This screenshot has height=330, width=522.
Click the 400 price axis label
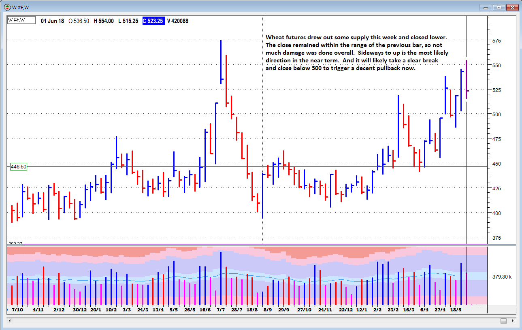[x=497, y=213]
